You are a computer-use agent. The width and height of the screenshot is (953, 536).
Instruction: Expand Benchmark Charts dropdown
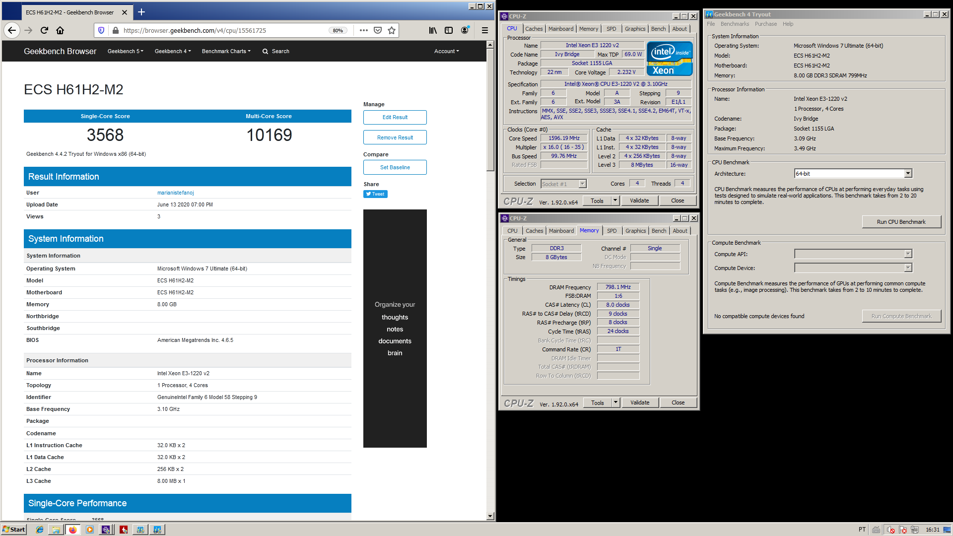click(x=226, y=51)
